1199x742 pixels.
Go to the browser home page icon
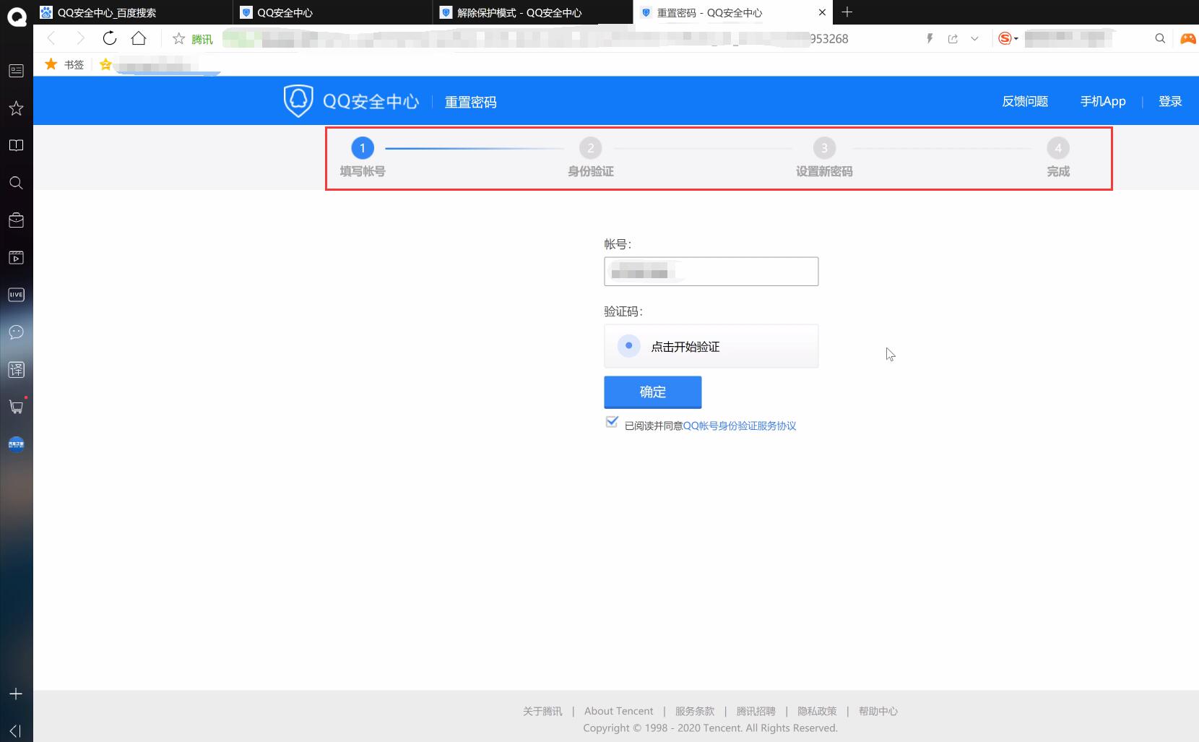click(139, 38)
